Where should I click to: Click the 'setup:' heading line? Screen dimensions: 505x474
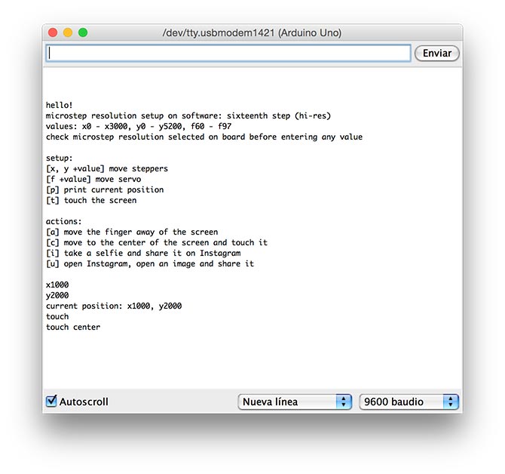(x=60, y=158)
